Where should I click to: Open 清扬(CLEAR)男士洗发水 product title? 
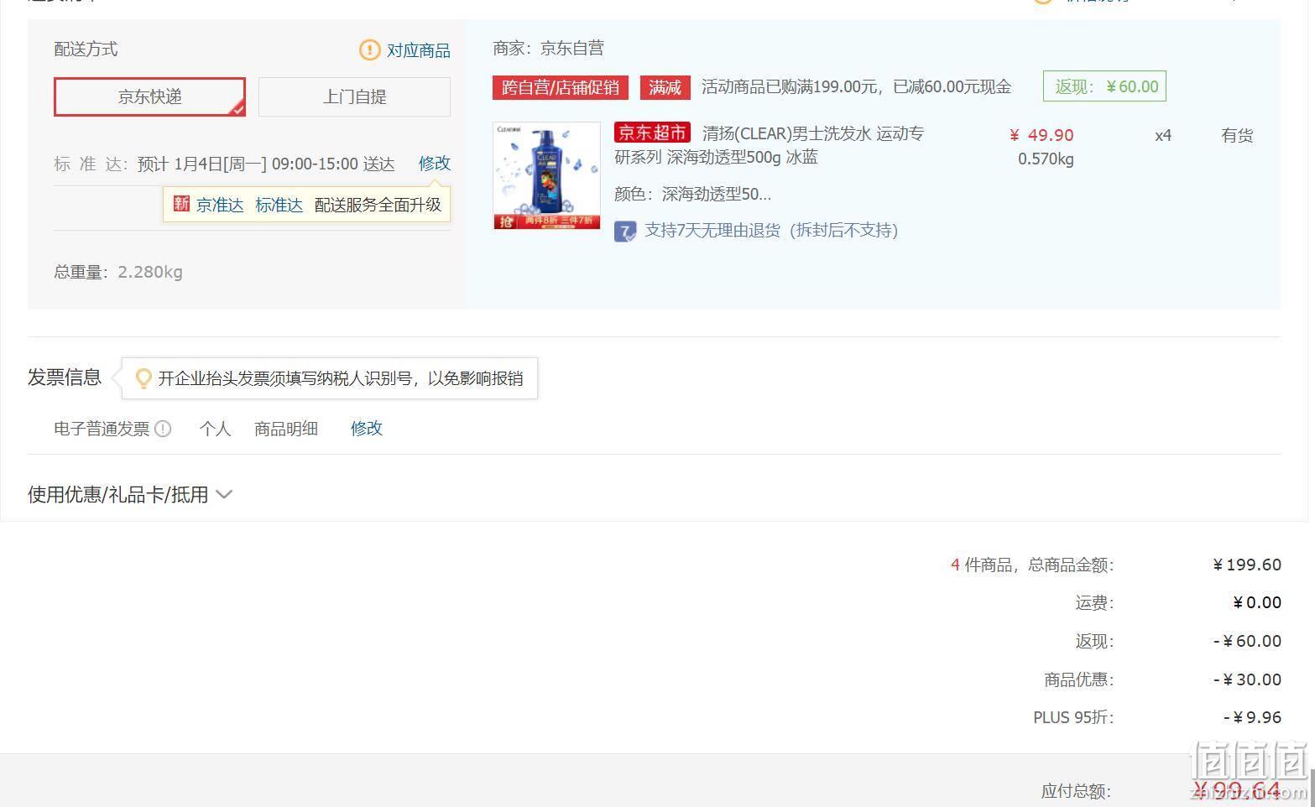[x=769, y=145]
